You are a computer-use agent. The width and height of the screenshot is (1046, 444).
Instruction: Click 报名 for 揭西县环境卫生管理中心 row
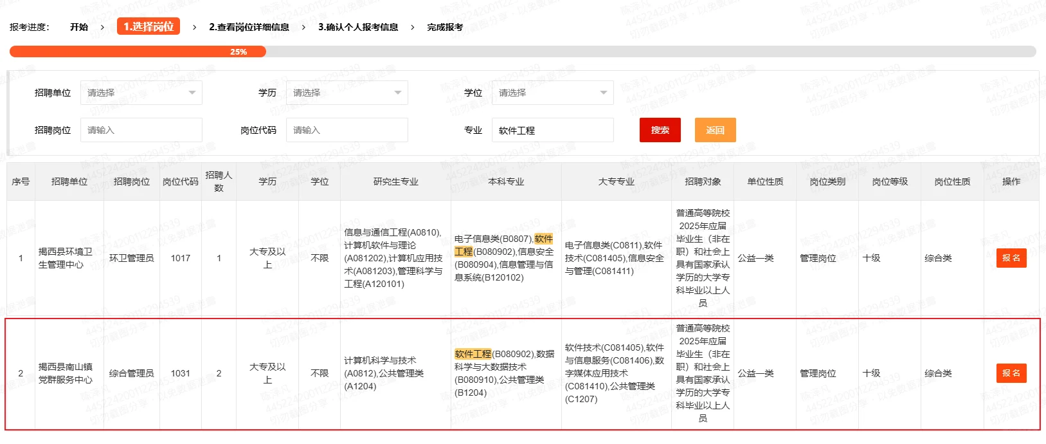click(x=1011, y=258)
